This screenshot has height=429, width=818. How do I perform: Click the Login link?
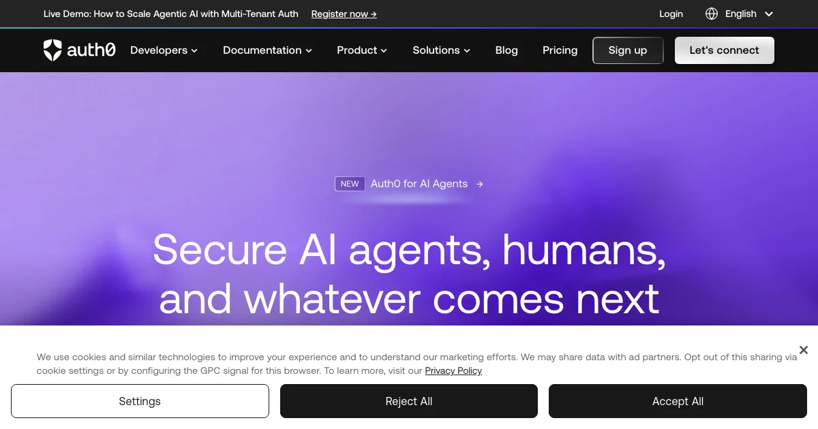[x=671, y=14]
